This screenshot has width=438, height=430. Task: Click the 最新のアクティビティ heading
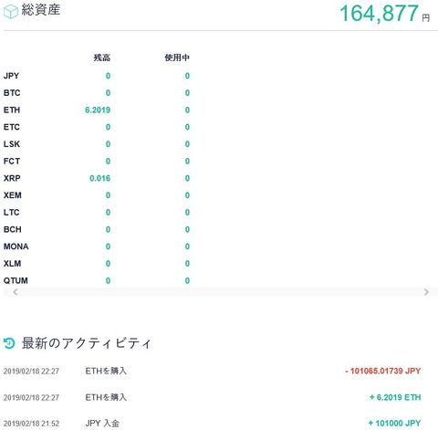[87, 343]
